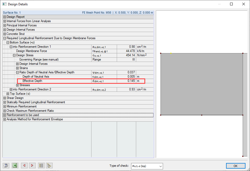The image size is (250, 171).
Task: Collapse the Design Stress entry
Action: 14,55
